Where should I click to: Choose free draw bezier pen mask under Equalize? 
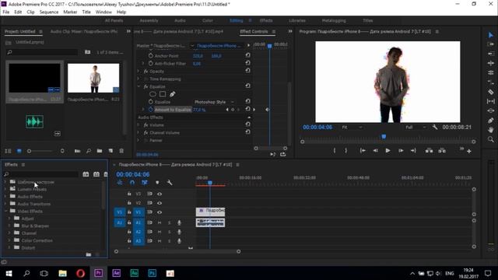point(172,94)
